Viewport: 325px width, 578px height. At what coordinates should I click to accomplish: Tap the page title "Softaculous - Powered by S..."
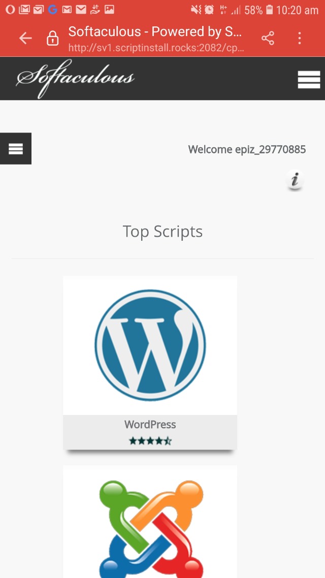tap(155, 31)
